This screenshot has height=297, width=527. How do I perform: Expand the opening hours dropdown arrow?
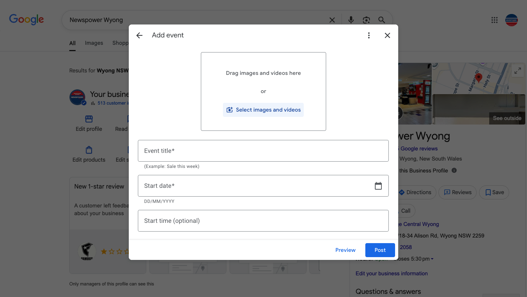(x=432, y=259)
